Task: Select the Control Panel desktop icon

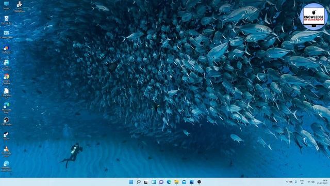Action: 7,35
